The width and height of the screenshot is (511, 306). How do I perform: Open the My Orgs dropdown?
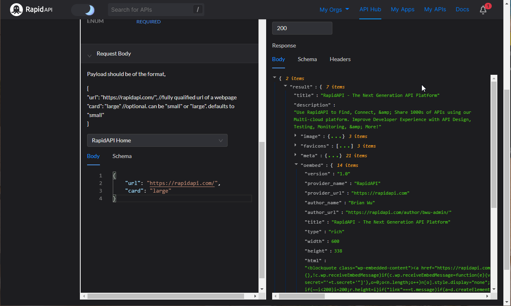[x=334, y=10]
